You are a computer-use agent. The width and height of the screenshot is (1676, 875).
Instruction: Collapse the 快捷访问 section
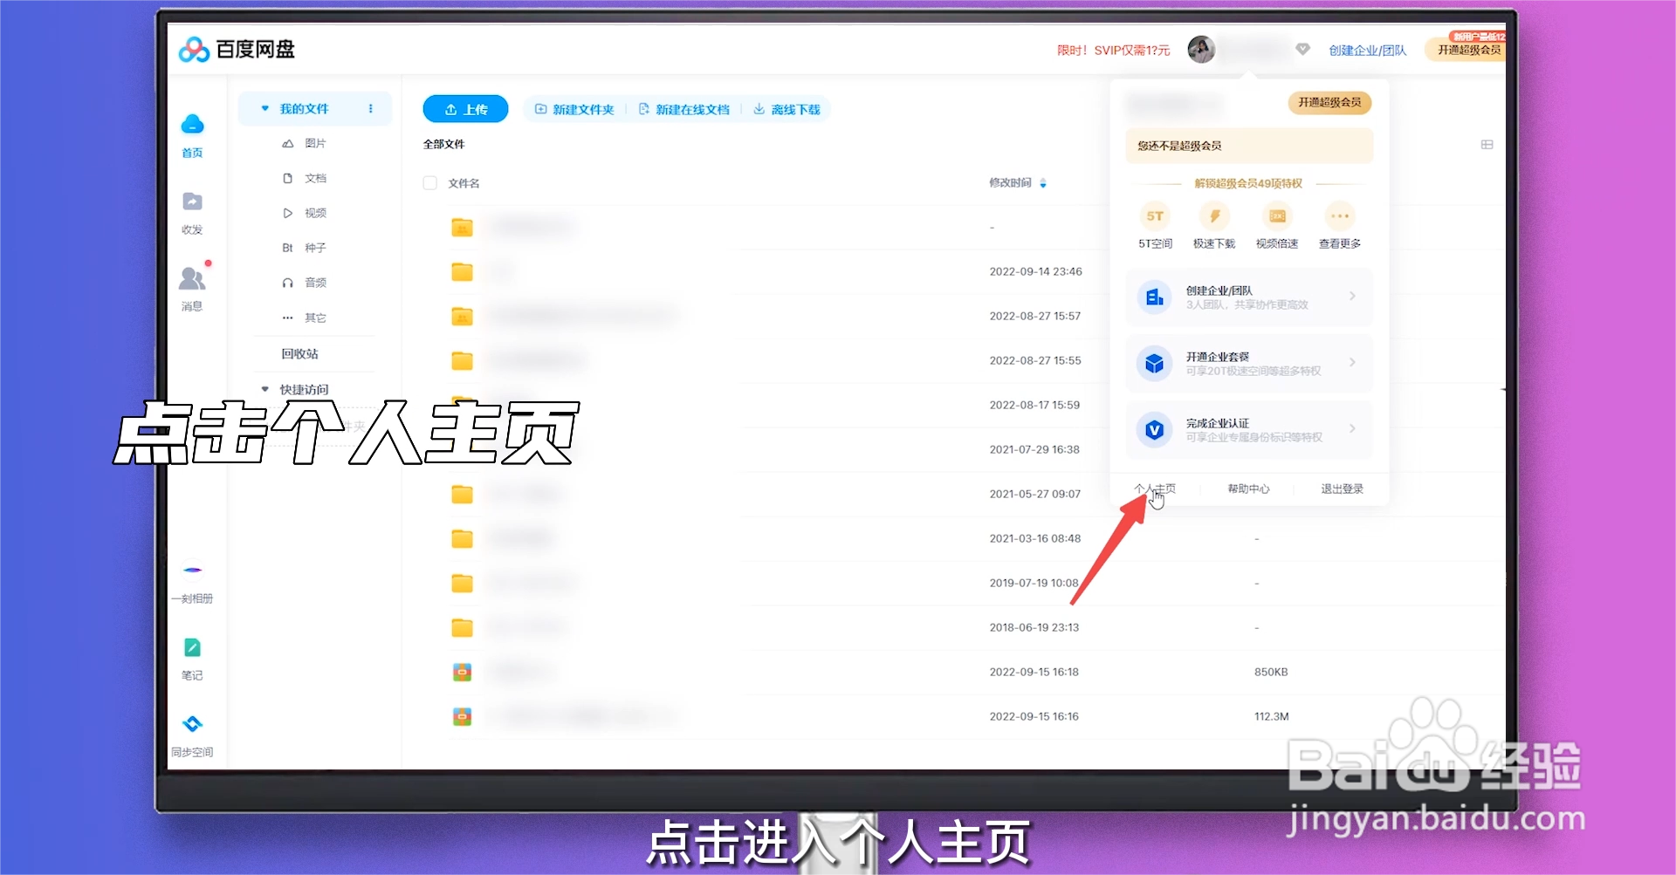click(x=264, y=390)
